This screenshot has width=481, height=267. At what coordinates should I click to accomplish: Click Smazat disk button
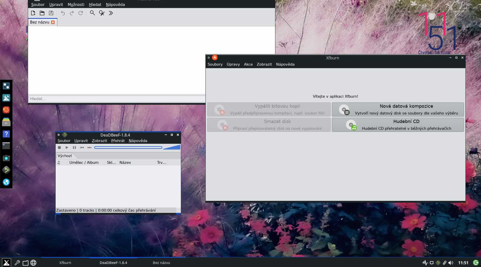269,124
